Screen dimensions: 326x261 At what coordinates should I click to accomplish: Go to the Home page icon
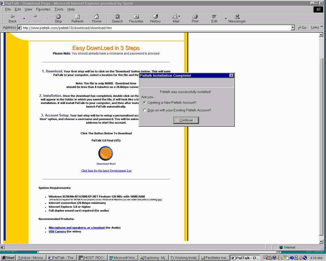click(97, 19)
